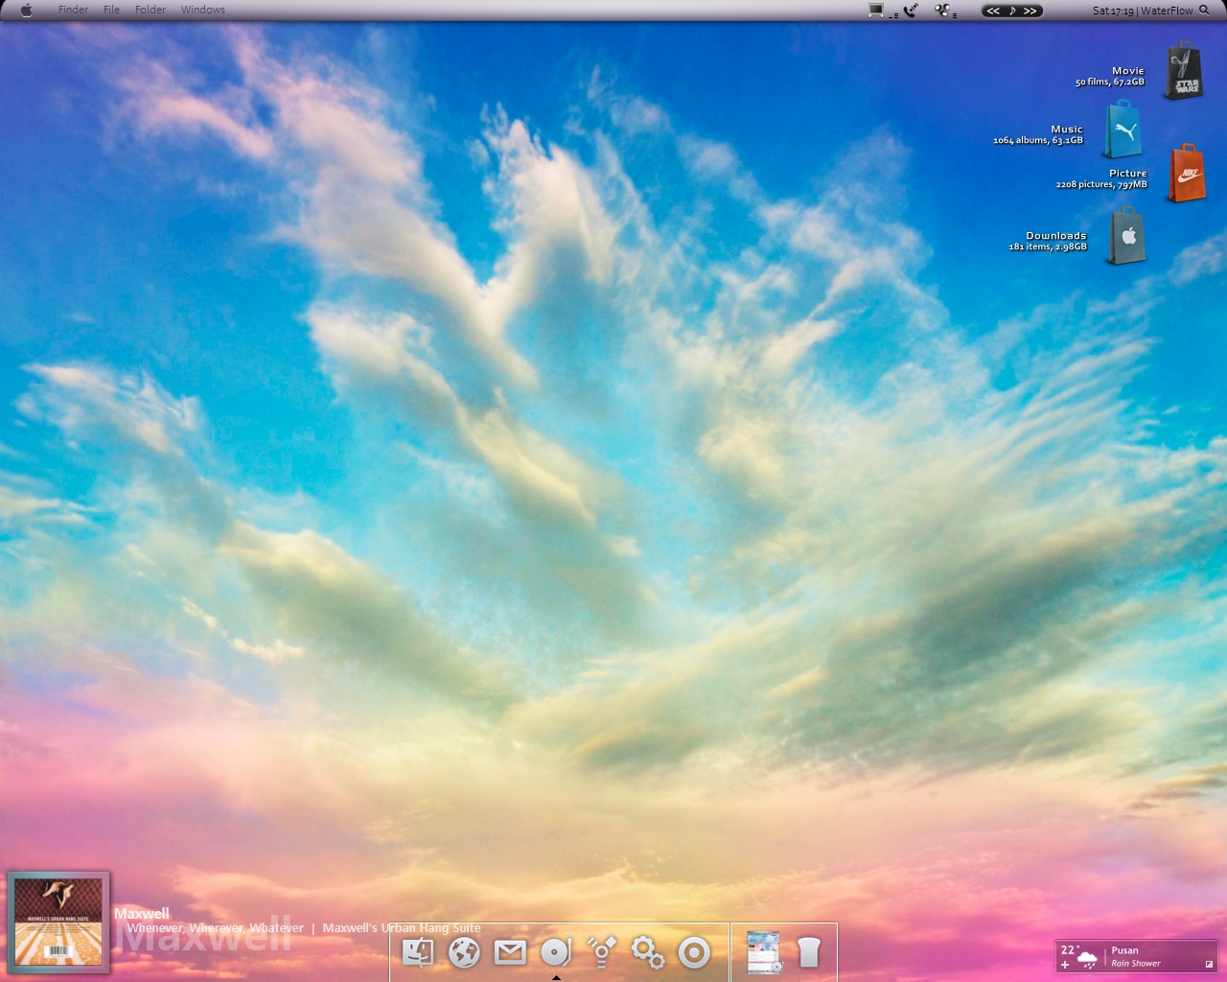Click the Pusan city name
This screenshot has width=1227, height=982.
(x=1125, y=950)
